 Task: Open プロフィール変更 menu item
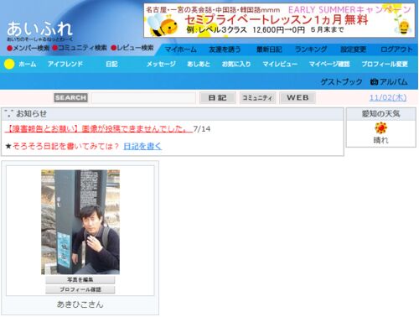(x=385, y=64)
